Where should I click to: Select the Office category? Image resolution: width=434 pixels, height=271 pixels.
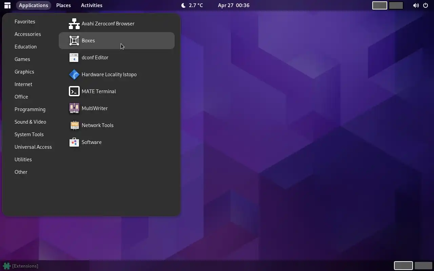21,97
